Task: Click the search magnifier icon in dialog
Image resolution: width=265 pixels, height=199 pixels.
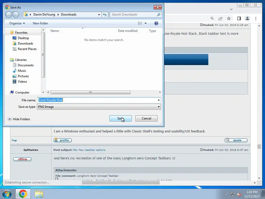Action: pos(159,15)
